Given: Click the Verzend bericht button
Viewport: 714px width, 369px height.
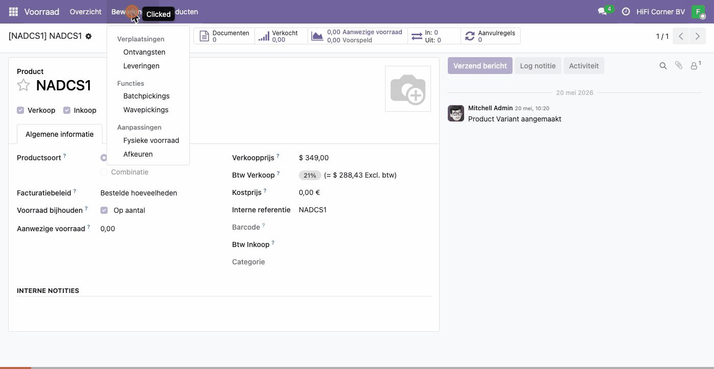Looking at the screenshot, I should (x=480, y=66).
